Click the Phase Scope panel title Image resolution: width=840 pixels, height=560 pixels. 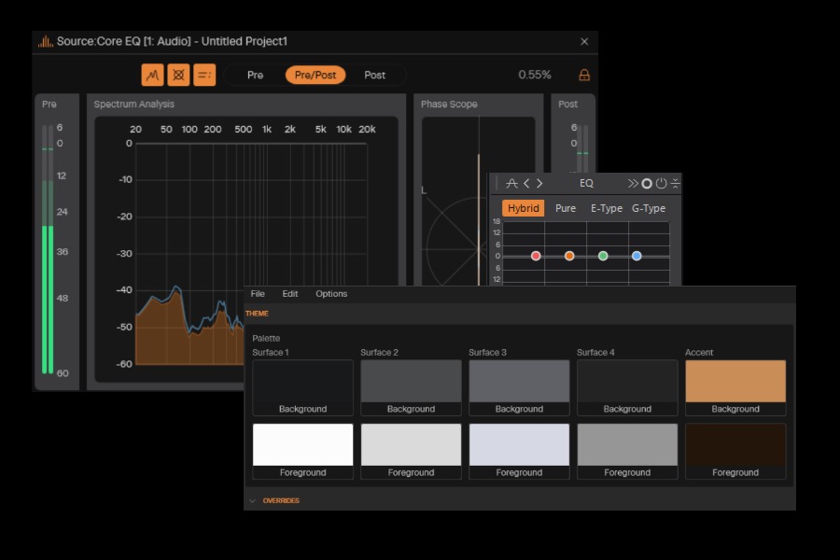449,104
